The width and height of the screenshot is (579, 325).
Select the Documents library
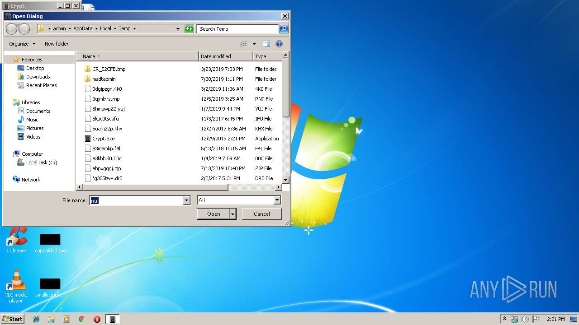coord(38,111)
